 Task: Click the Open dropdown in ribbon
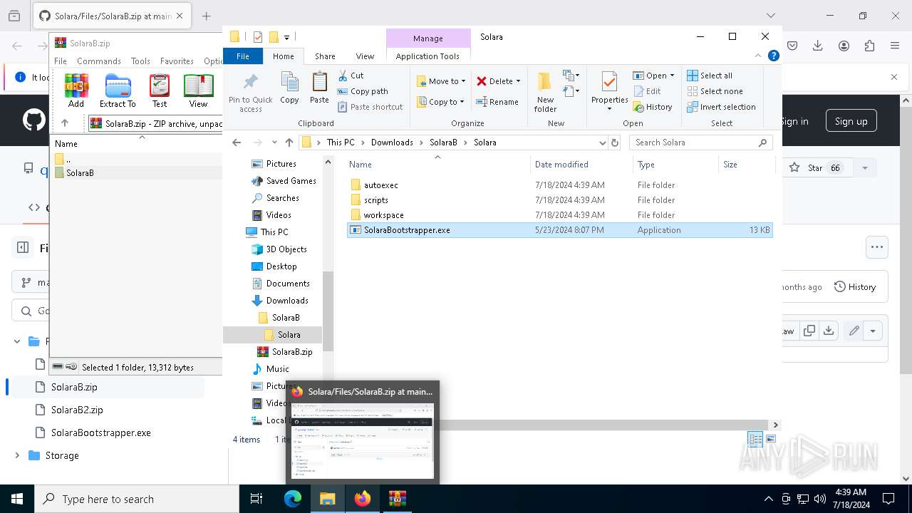click(x=653, y=76)
